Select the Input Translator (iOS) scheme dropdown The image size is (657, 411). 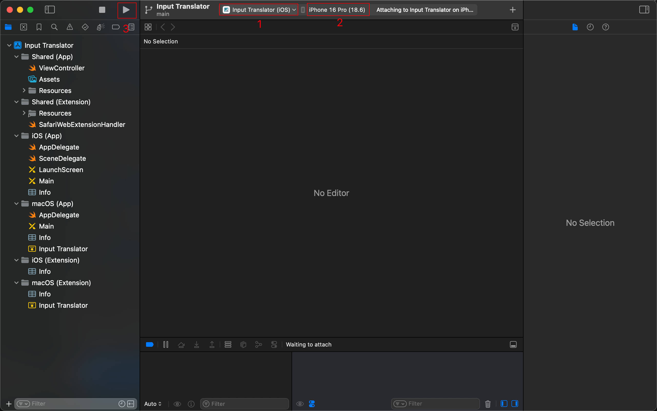(259, 10)
